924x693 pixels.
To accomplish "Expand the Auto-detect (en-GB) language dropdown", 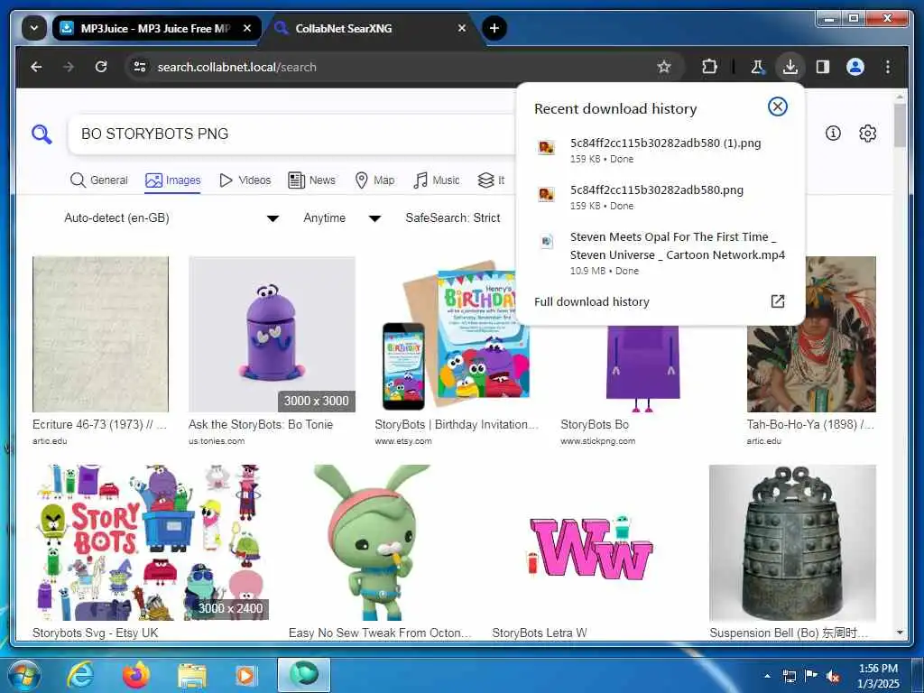I will click(x=171, y=218).
